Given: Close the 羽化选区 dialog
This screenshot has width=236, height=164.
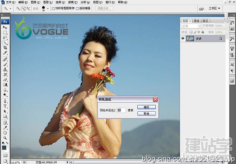Looking at the screenshot, I should click(x=155, y=99).
